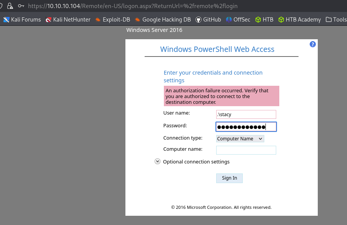Click the lock security icon in address bar
This screenshot has height=225, width=347.
click(x=10, y=6)
